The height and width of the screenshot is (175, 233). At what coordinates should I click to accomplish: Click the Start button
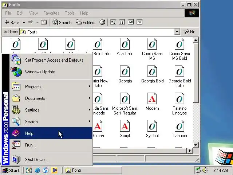click(11, 170)
